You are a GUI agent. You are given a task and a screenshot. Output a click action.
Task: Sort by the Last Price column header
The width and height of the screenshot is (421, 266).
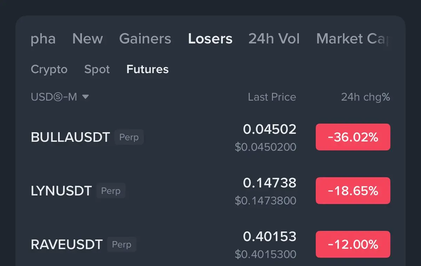tap(272, 97)
